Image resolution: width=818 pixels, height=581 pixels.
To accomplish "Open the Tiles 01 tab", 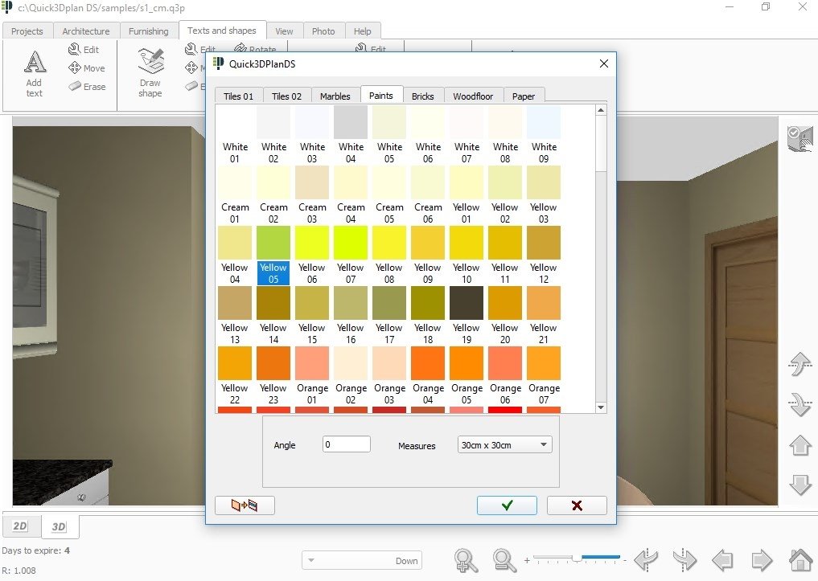I will tap(238, 96).
